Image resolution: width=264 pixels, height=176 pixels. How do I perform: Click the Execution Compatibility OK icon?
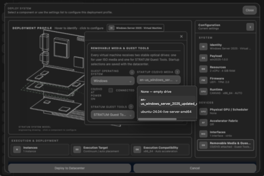[x=137, y=149]
